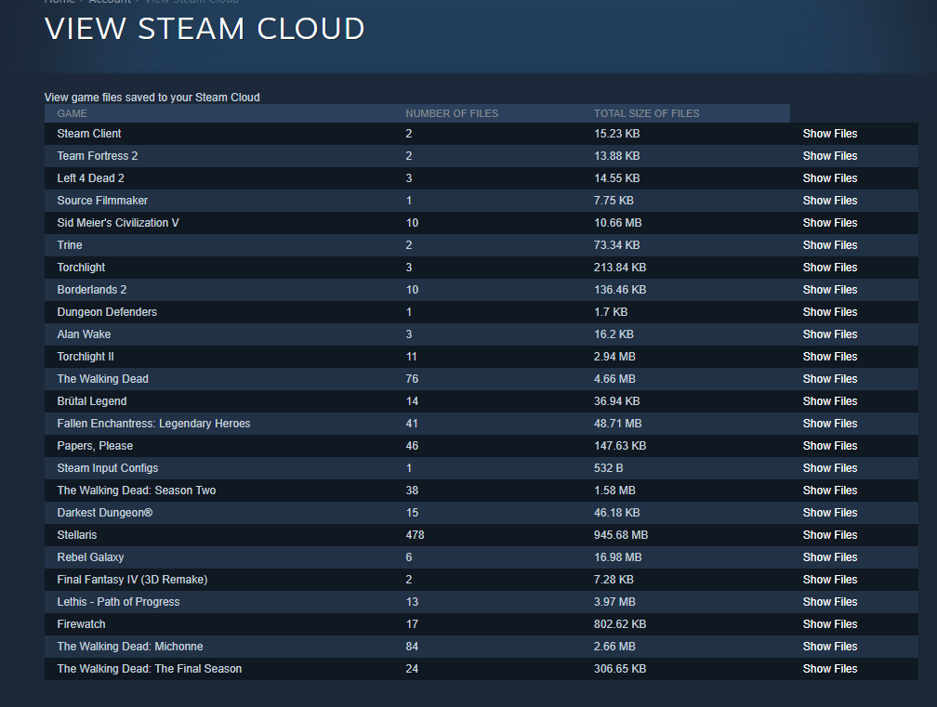Show files for Steam Input Configs
The height and width of the screenshot is (707, 937).
[x=829, y=468]
